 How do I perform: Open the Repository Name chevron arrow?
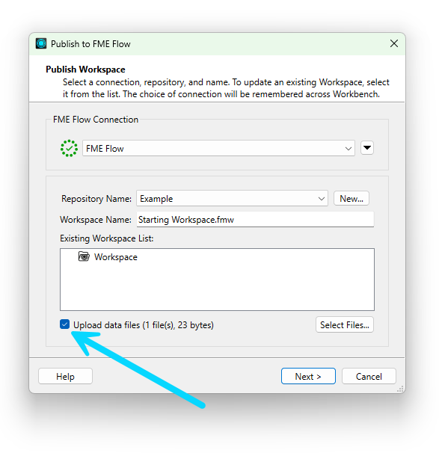point(322,199)
